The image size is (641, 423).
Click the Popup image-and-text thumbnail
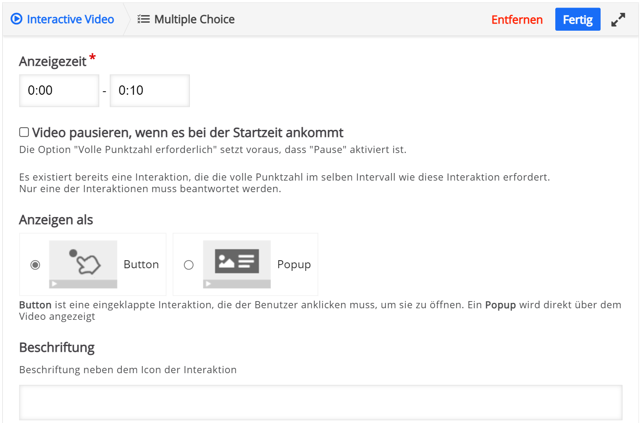click(x=237, y=261)
